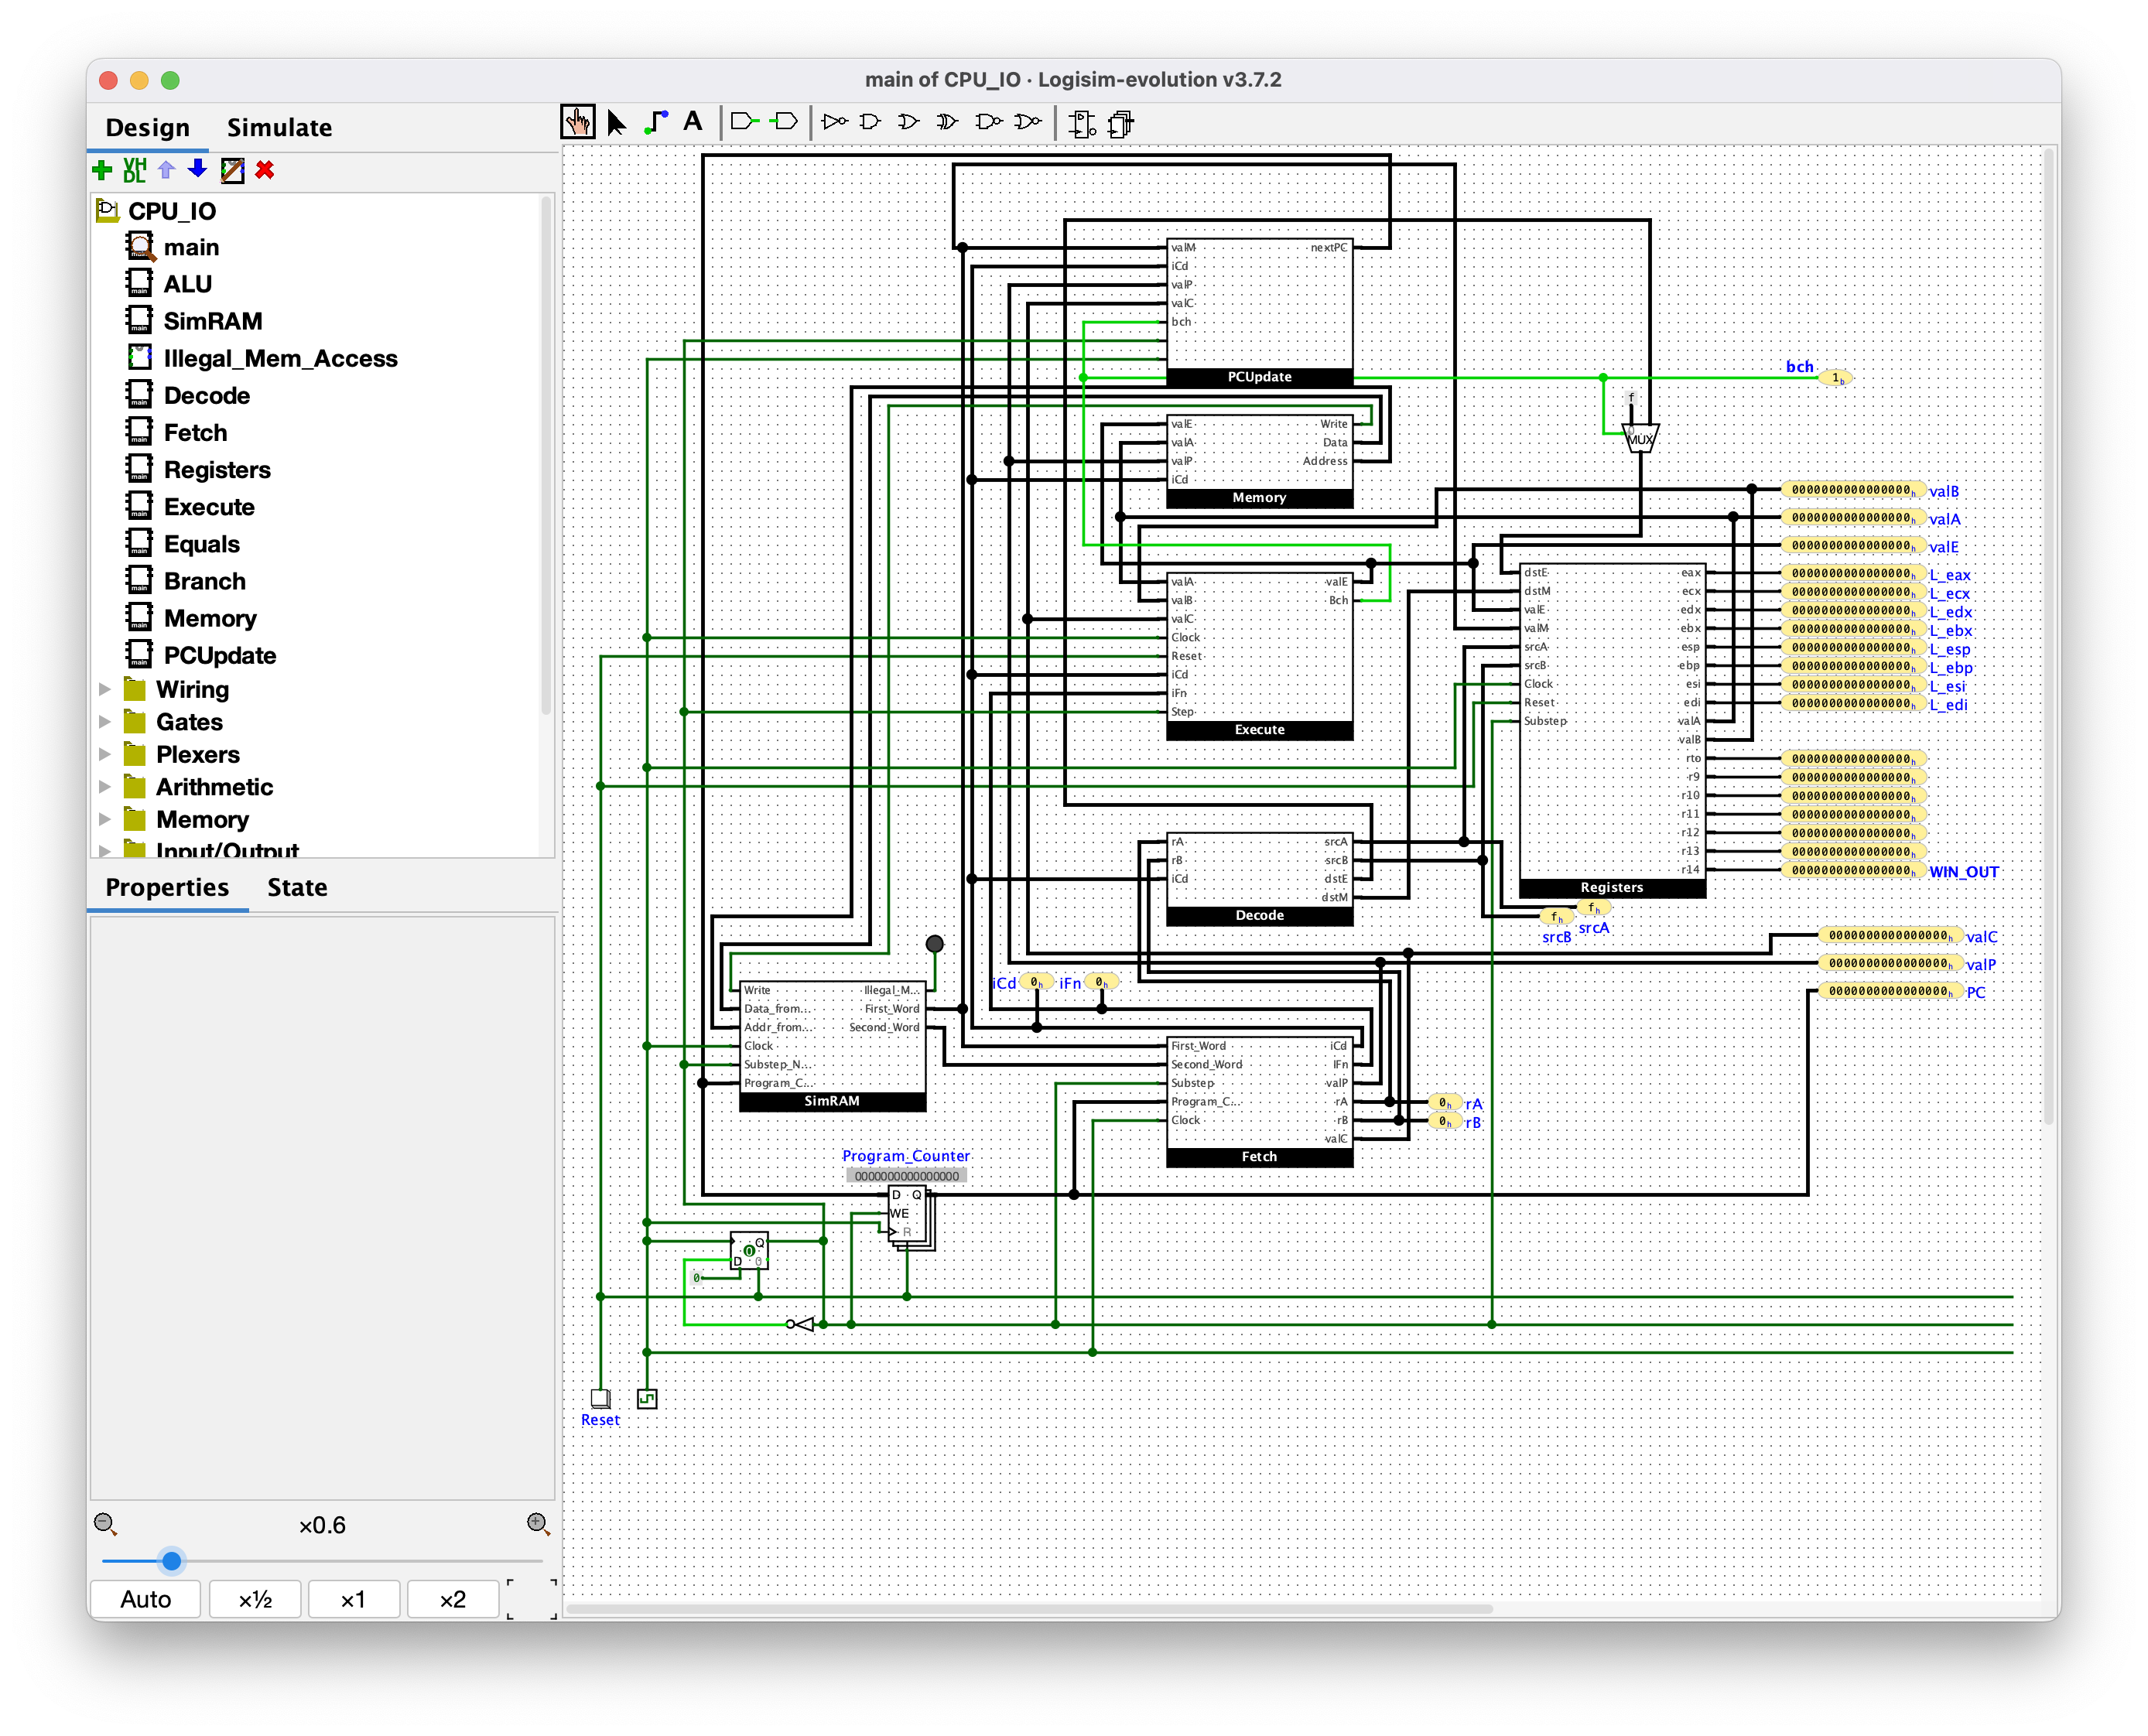Click the Add VHDL entity icon
This screenshot has height=1736, width=2148.
tap(134, 170)
